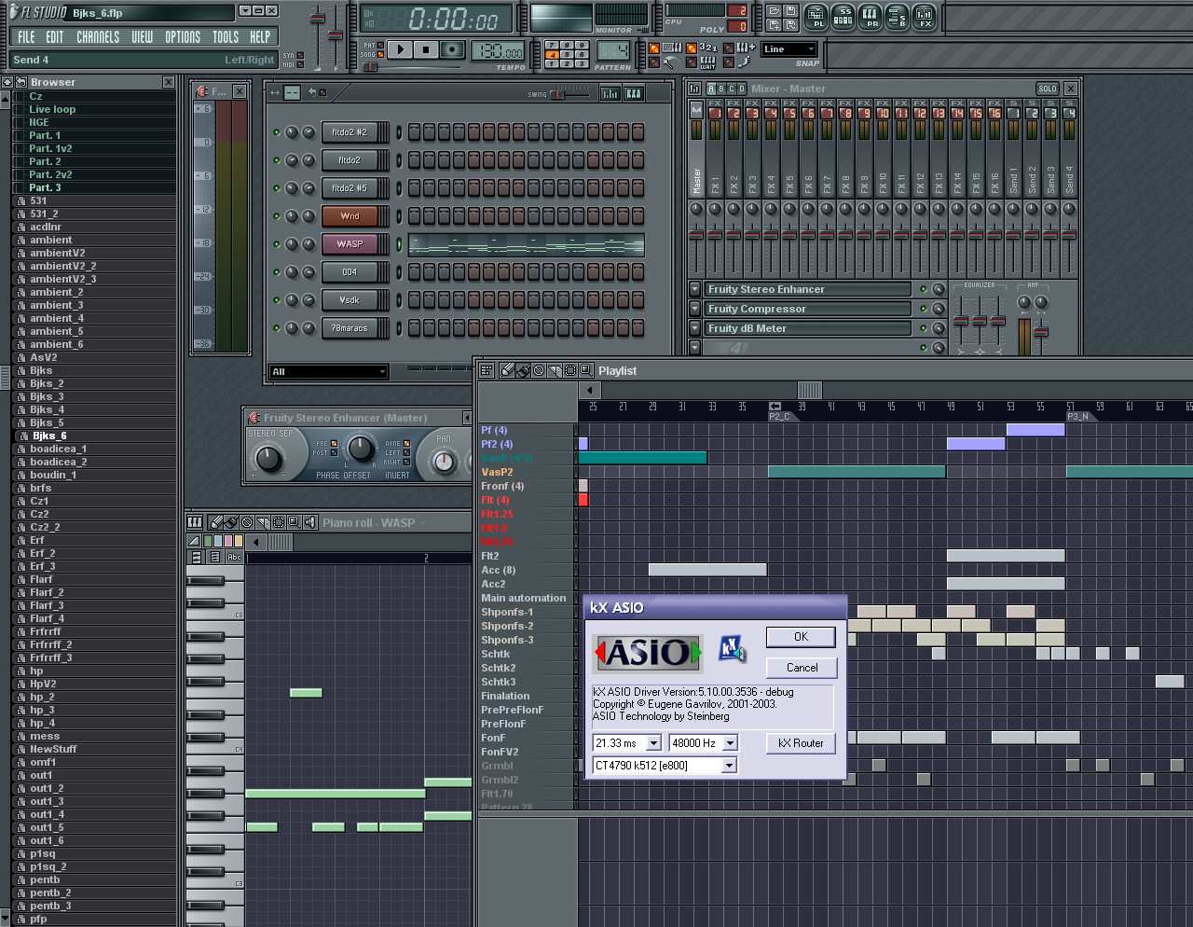1193x927 pixels.
Task: Open the OPTIONS menu
Action: (x=183, y=37)
